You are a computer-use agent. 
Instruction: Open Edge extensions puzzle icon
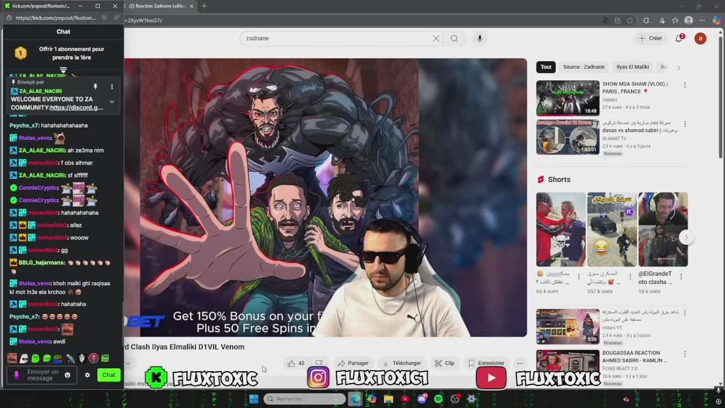tap(646, 20)
